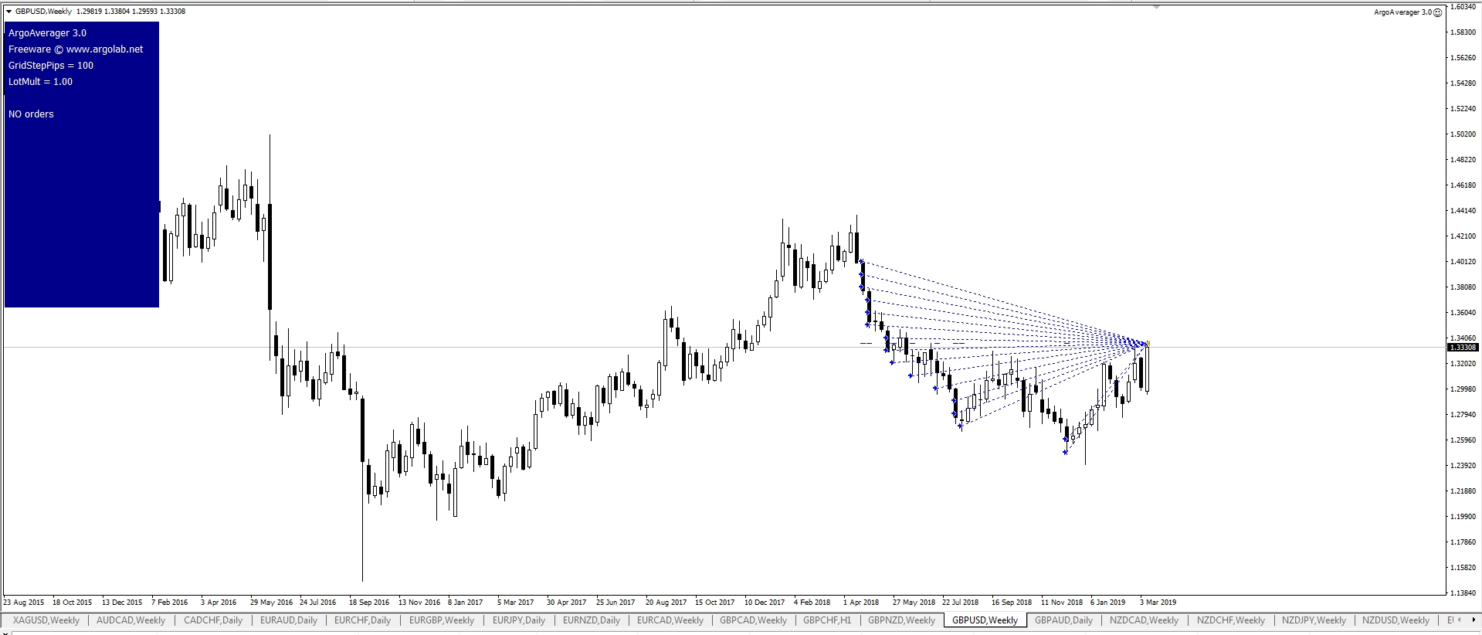Image resolution: width=1482 pixels, height=635 pixels.
Task: Click the ArgoAverager 3.0 label at top right
Action: point(1402,12)
